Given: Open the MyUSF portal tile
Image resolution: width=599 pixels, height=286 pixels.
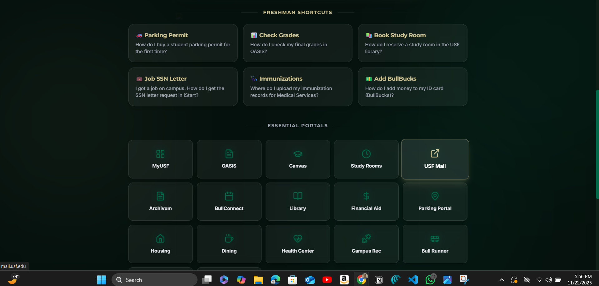Looking at the screenshot, I should point(160,159).
